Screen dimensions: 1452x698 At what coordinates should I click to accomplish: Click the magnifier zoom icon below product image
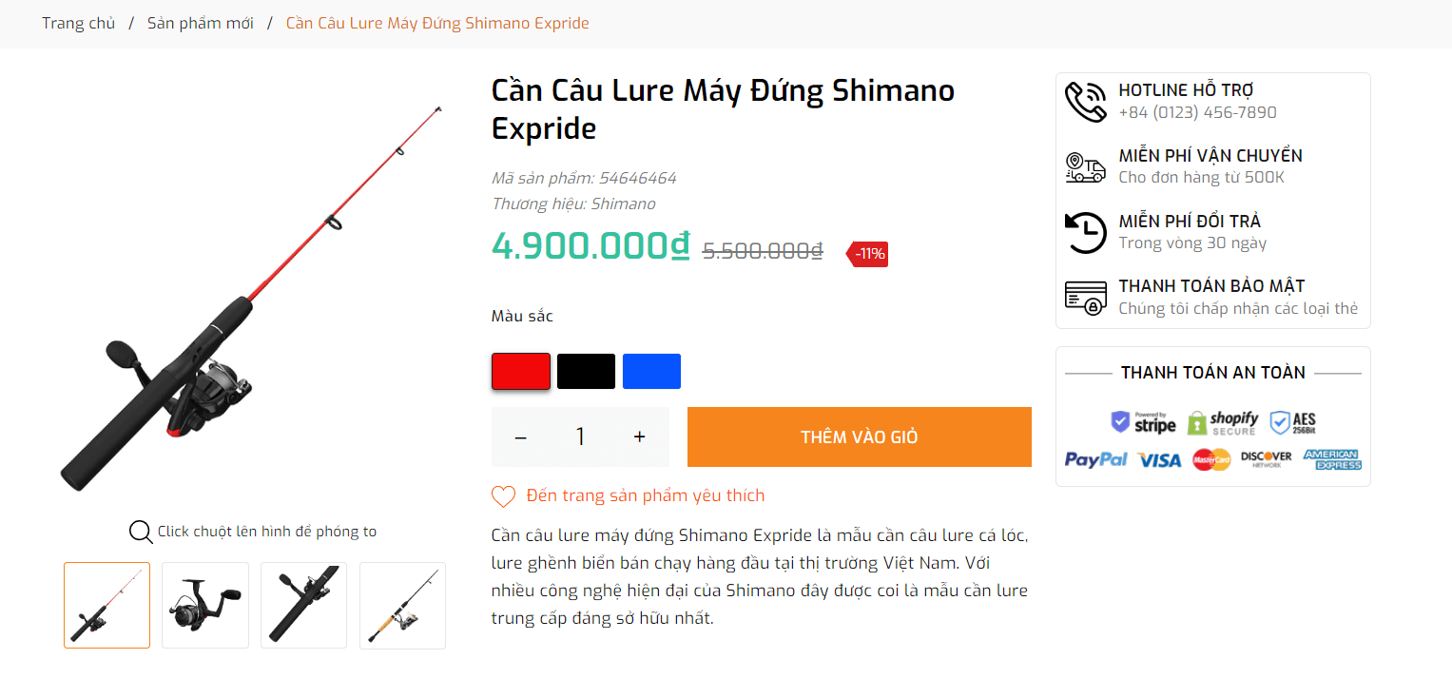pos(140,532)
